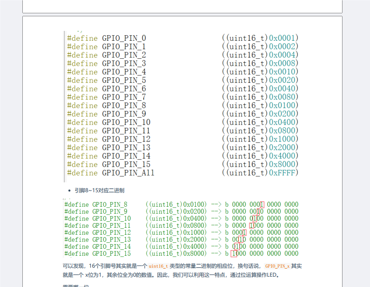Click the GPIO_PIN_2 define name
Screen dimensions: 370x287
[124, 55]
